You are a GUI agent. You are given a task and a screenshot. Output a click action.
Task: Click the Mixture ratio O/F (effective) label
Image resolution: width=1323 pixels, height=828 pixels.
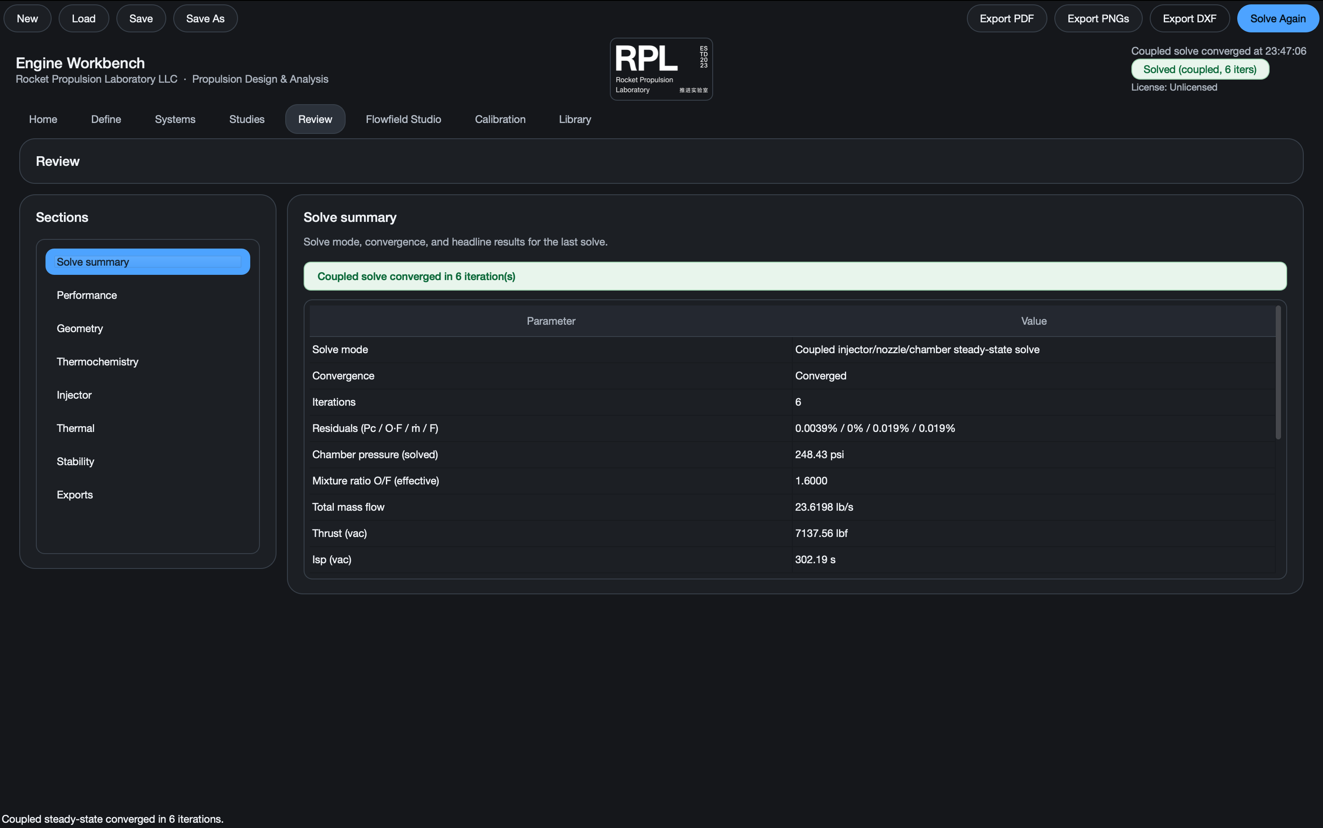point(375,481)
